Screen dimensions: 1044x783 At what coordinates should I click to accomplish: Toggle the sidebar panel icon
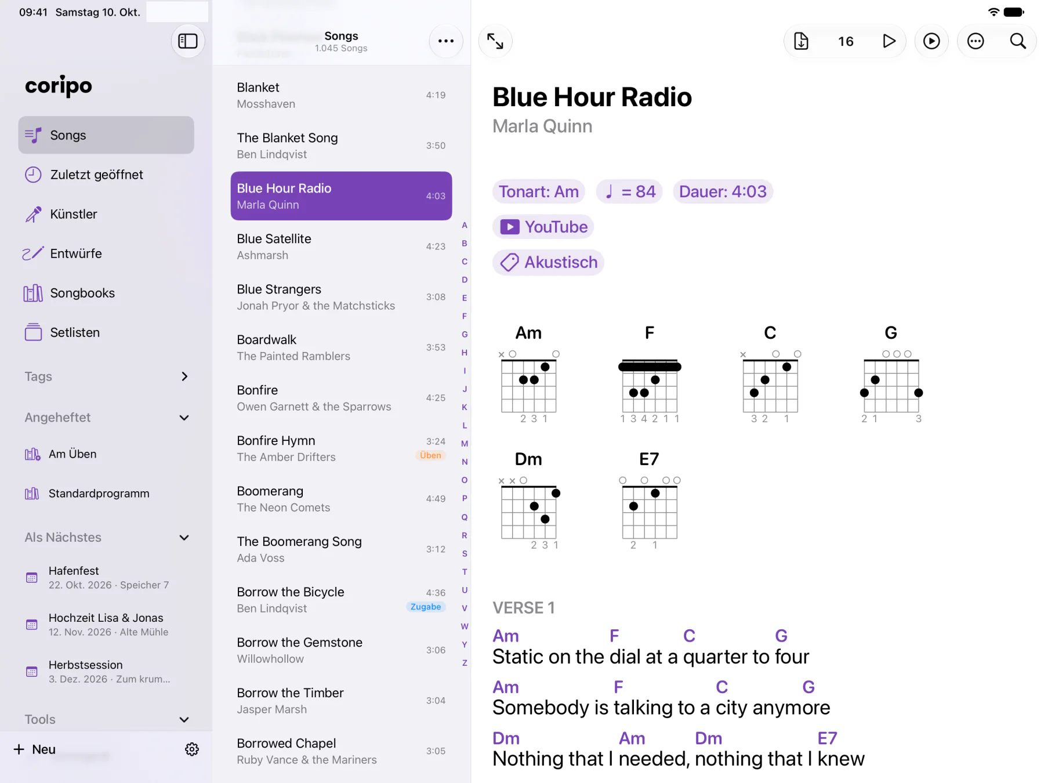(x=188, y=41)
